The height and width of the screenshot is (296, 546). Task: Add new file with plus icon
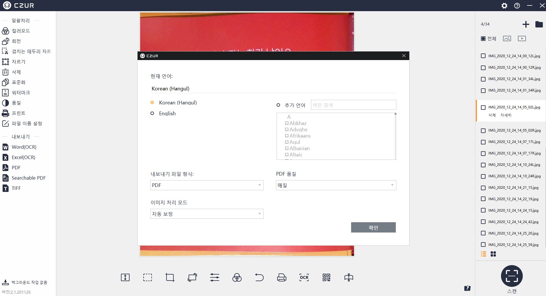[x=526, y=24]
